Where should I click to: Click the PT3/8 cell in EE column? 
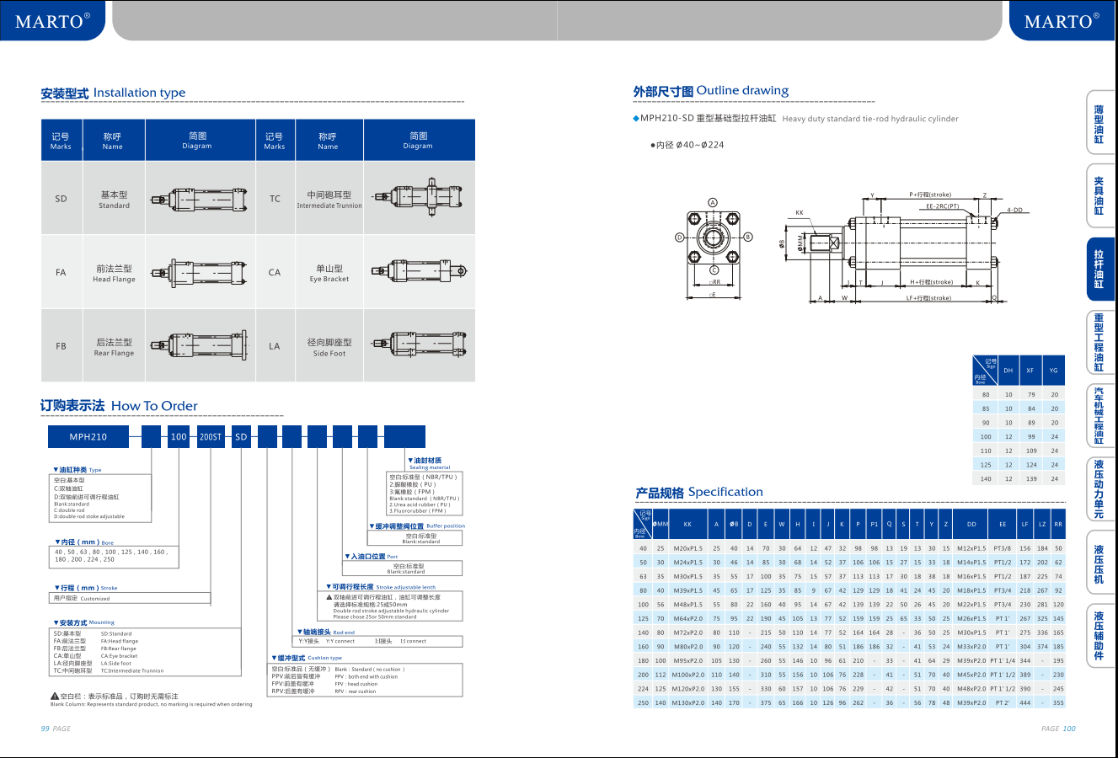click(x=1003, y=548)
